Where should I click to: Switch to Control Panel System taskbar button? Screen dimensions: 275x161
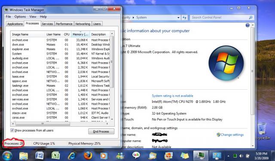tap(217, 155)
